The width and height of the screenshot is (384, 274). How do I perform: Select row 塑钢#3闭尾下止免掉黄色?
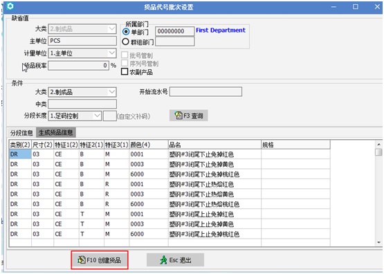point(170,164)
